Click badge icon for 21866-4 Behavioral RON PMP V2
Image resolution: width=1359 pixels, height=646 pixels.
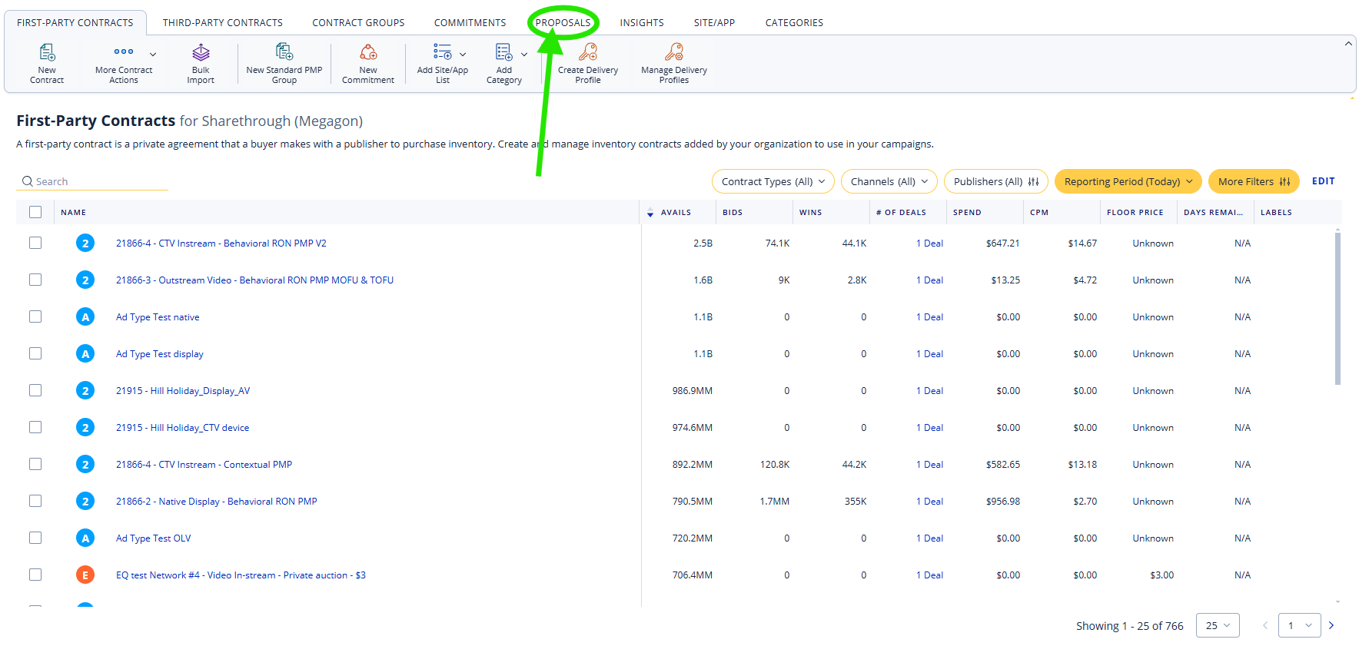tap(85, 243)
